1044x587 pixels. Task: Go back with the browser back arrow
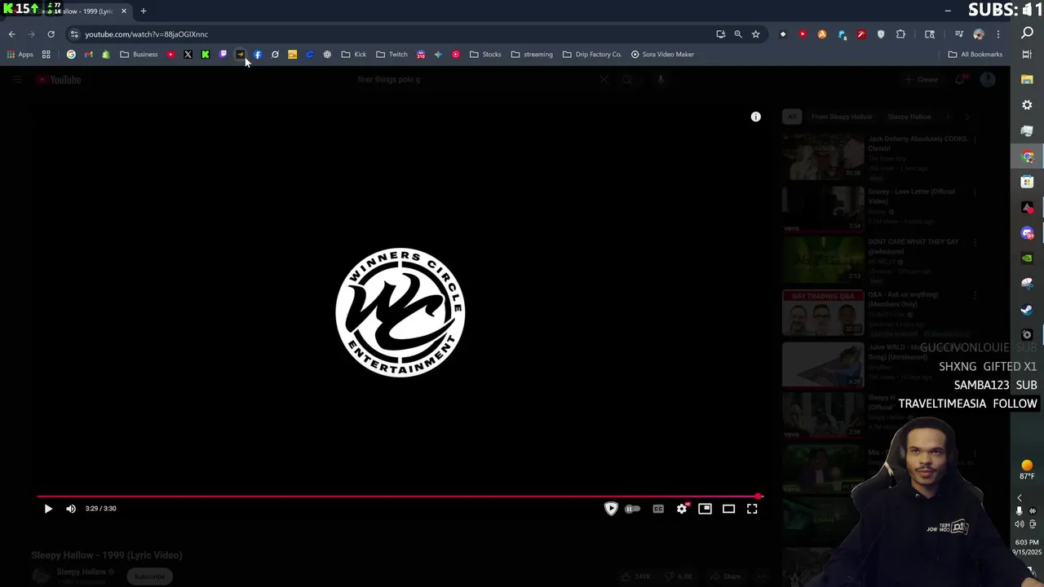(12, 34)
